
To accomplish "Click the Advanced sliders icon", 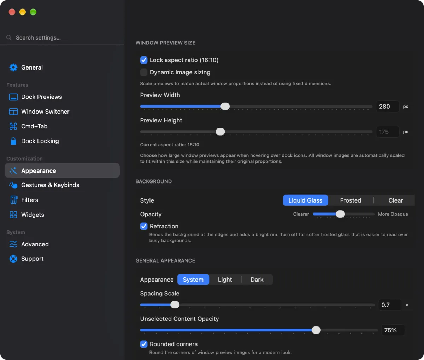I will pyautogui.click(x=13, y=244).
